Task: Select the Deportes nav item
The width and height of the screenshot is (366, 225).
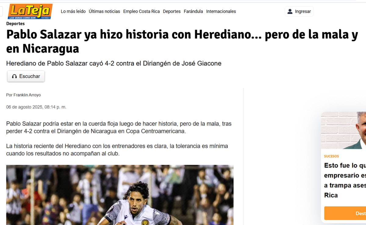Action: 172,11
